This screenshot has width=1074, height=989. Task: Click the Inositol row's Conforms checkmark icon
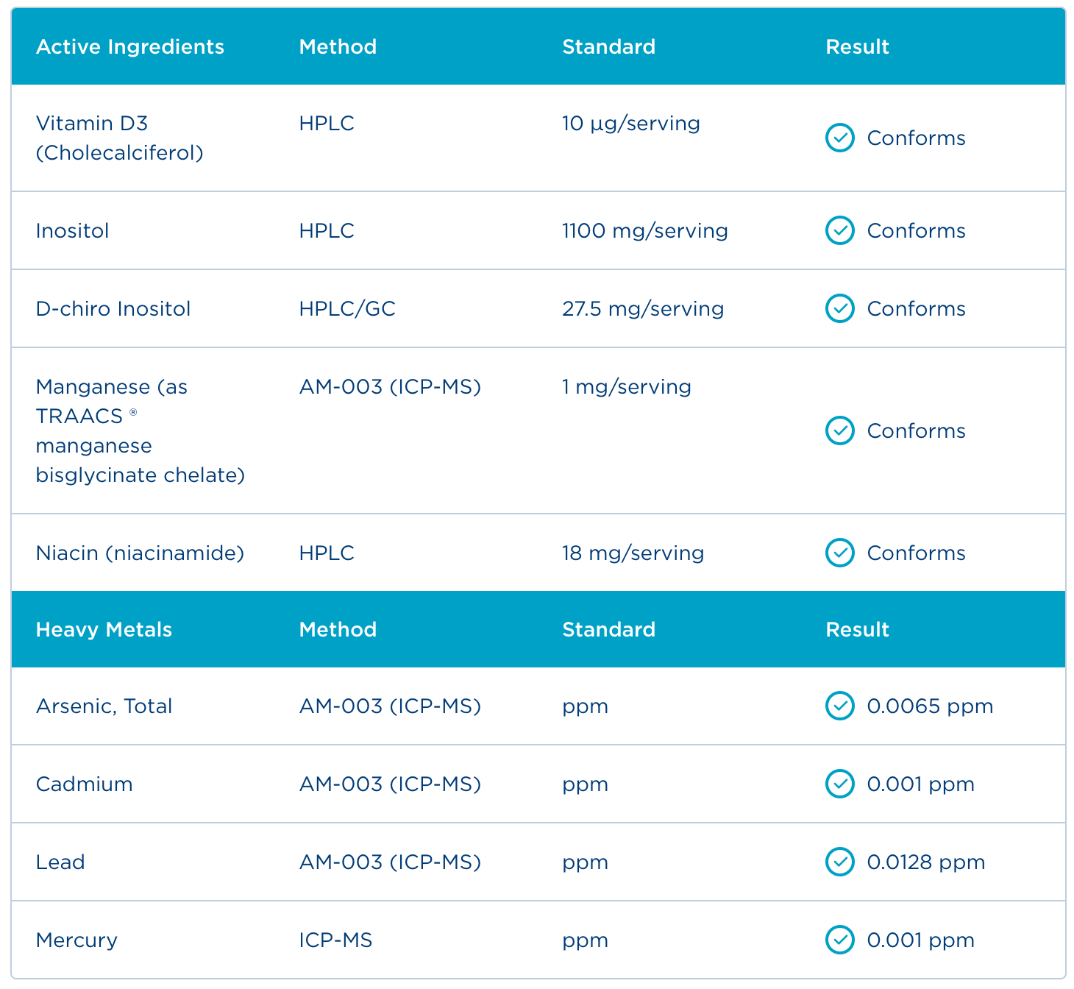pyautogui.click(x=839, y=230)
